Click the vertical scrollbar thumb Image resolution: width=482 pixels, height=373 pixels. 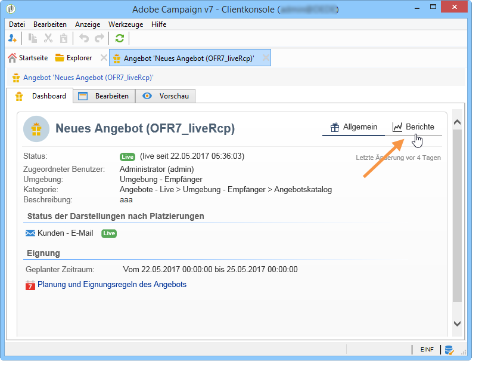(x=457, y=215)
